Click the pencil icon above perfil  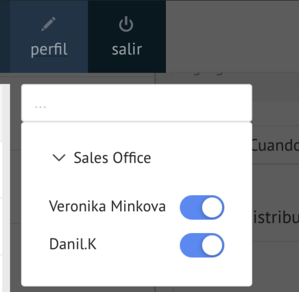click(48, 24)
